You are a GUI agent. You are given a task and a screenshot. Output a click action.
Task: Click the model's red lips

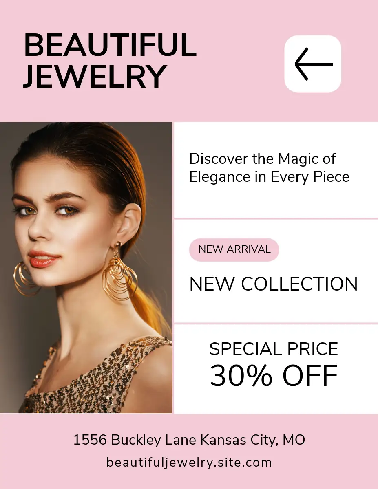pos(44,259)
